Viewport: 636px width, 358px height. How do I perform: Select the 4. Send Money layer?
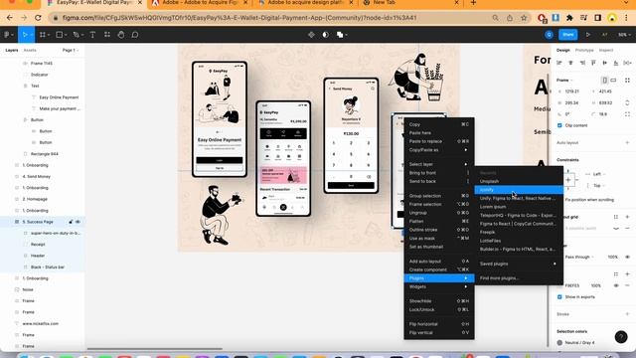point(37,177)
